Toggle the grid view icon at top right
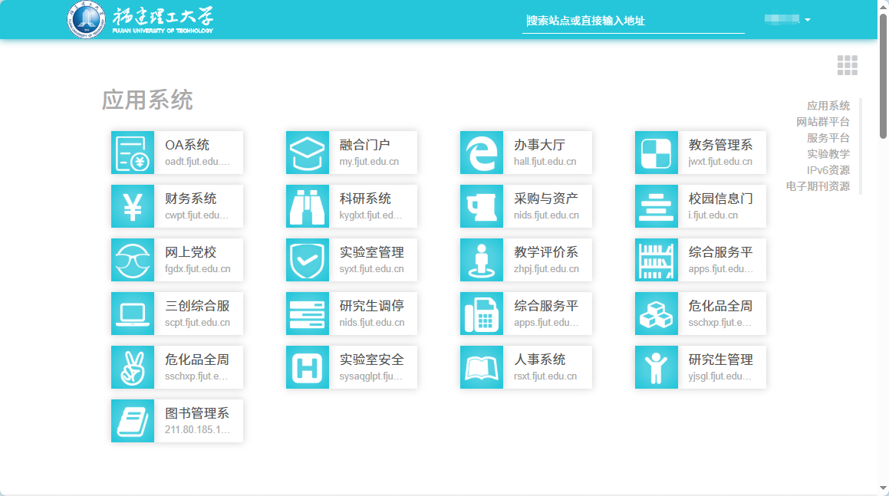The image size is (889, 496). (x=847, y=66)
